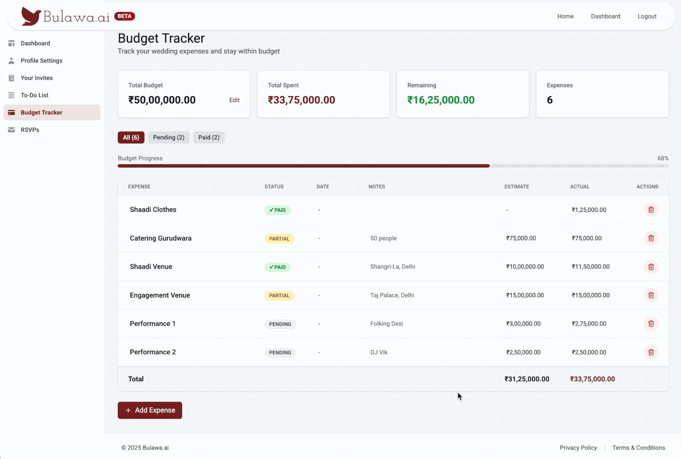Delete the Shaadi Clothes expense
Viewport: 681px width, 459px height.
pyautogui.click(x=651, y=210)
